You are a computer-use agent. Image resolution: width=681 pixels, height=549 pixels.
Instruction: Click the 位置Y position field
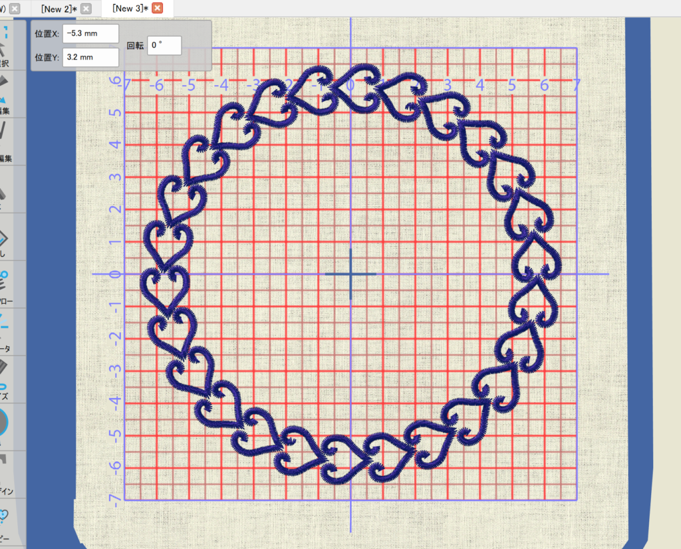[x=90, y=58]
